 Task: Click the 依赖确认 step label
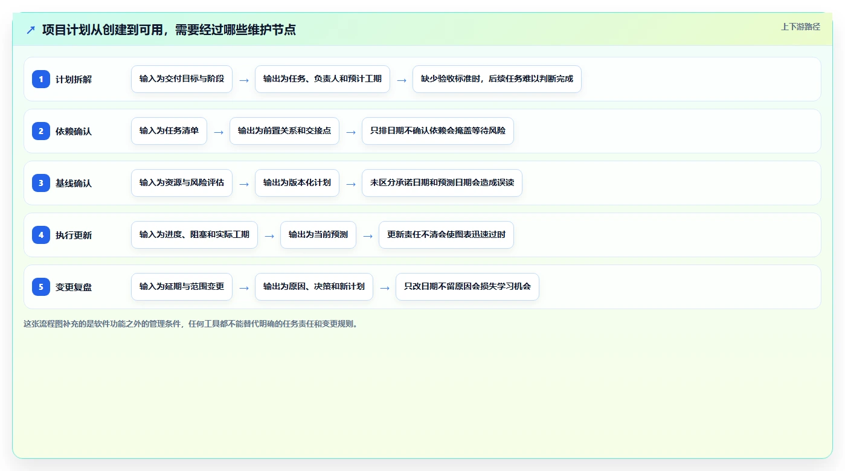74,132
